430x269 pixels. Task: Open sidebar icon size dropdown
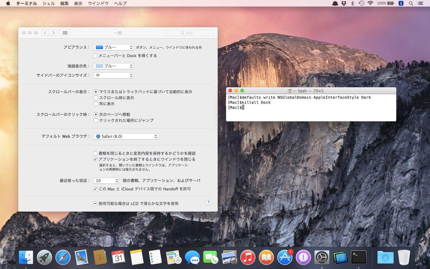(x=113, y=75)
